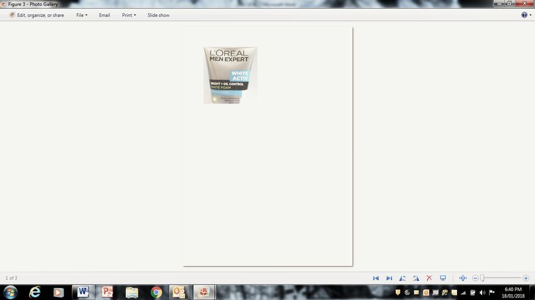Click the volume speaker tray icon
This screenshot has width=535, height=300.
tap(482, 292)
